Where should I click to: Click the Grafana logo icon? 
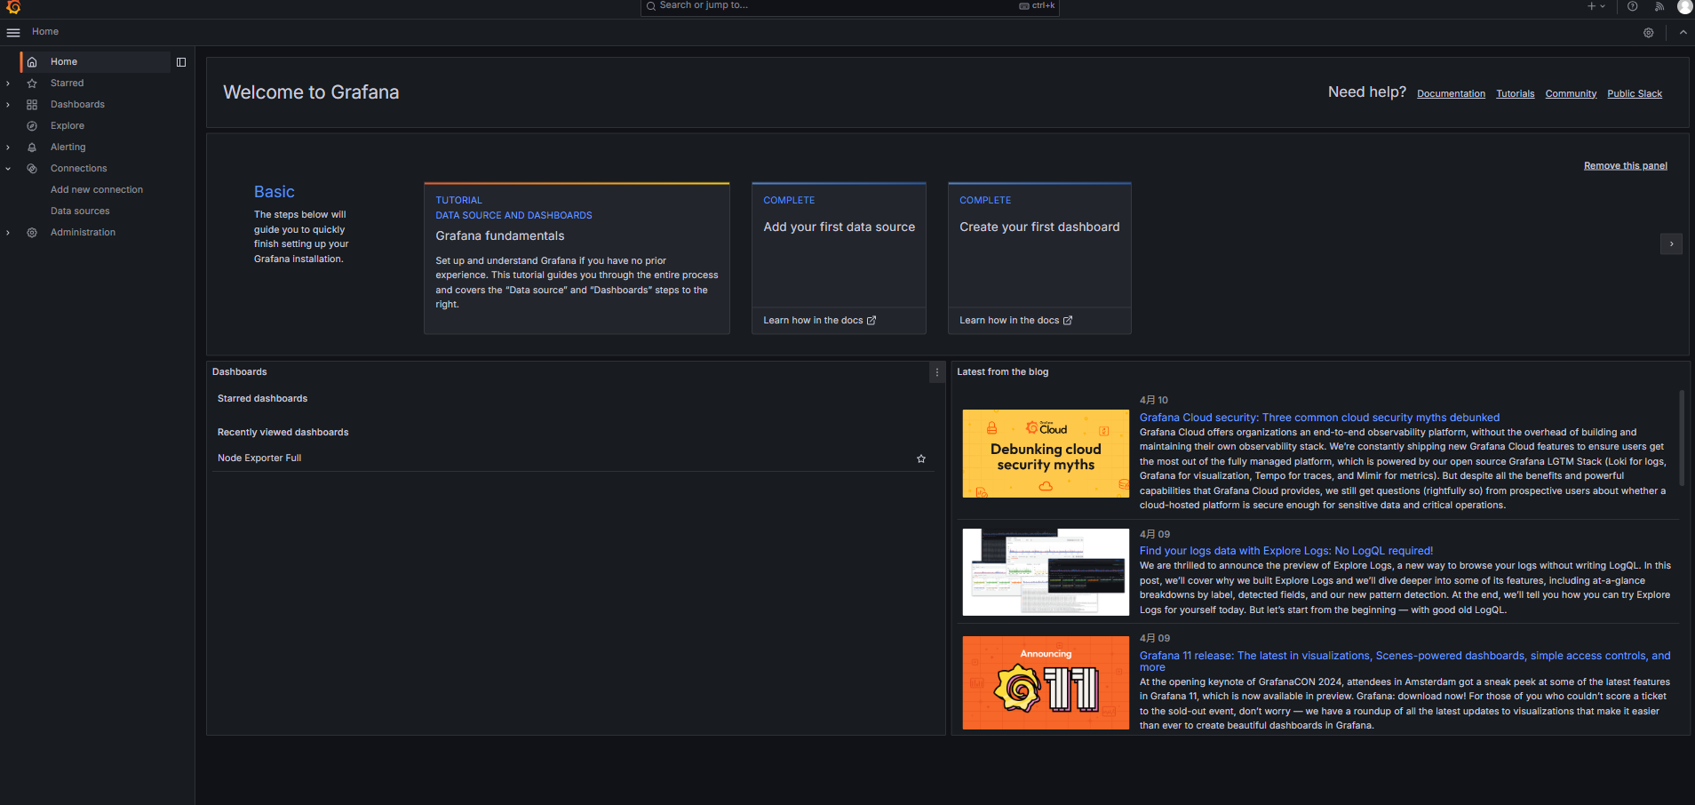13,7
